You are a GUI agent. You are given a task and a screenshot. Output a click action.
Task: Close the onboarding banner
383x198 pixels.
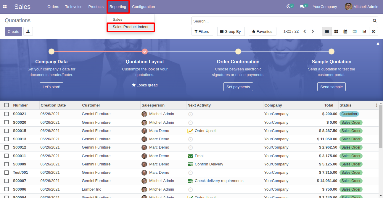[378, 44]
